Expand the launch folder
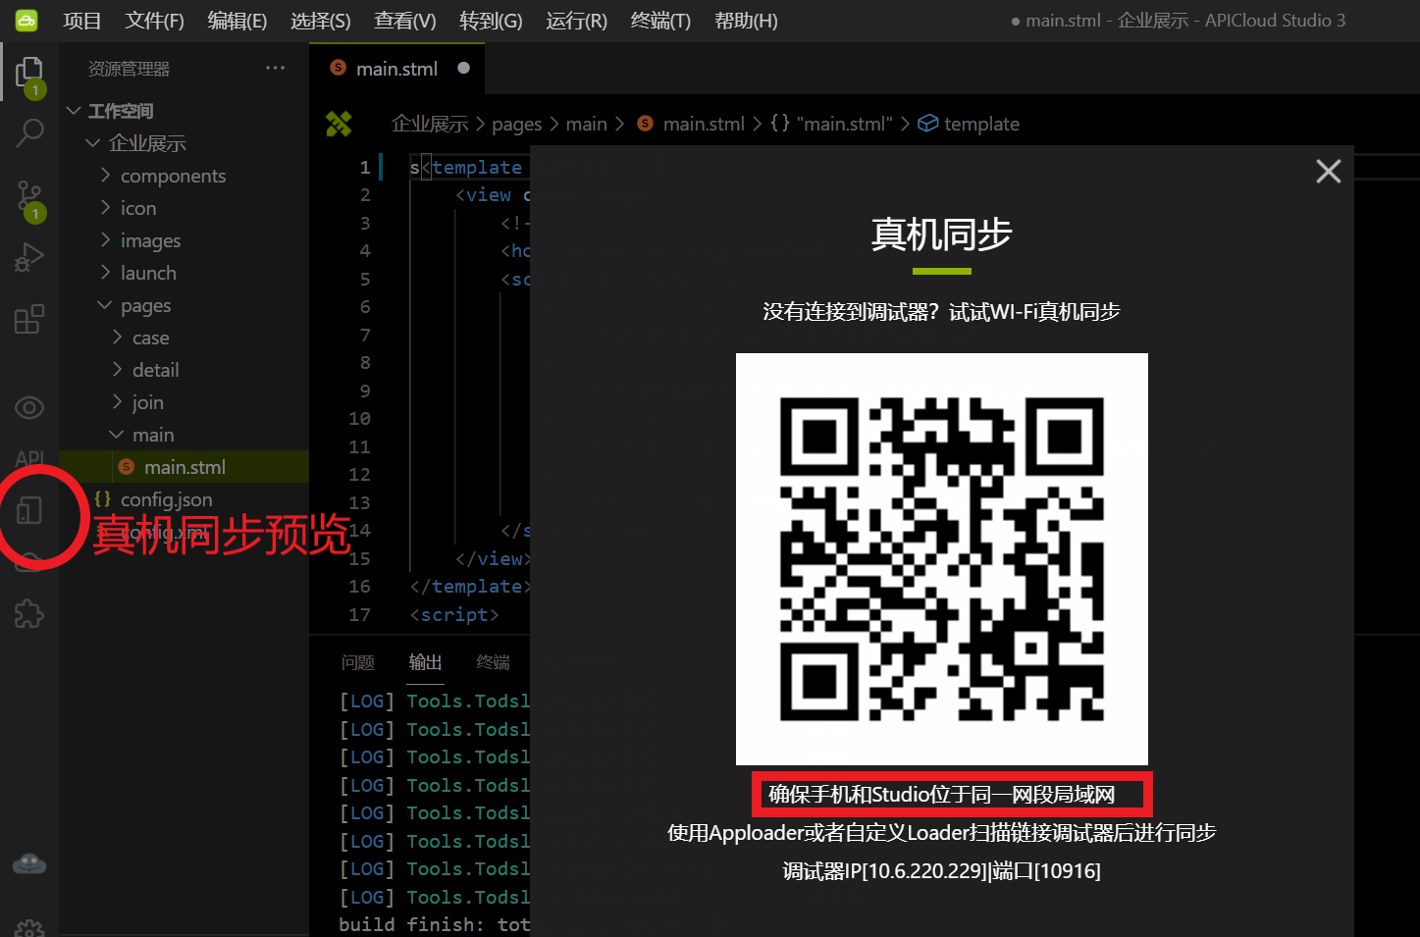This screenshot has height=937, width=1420. 105,273
